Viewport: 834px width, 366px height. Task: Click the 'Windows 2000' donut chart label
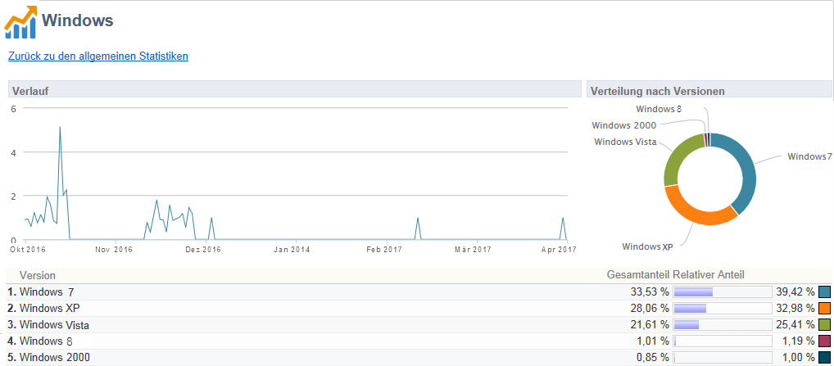623,125
